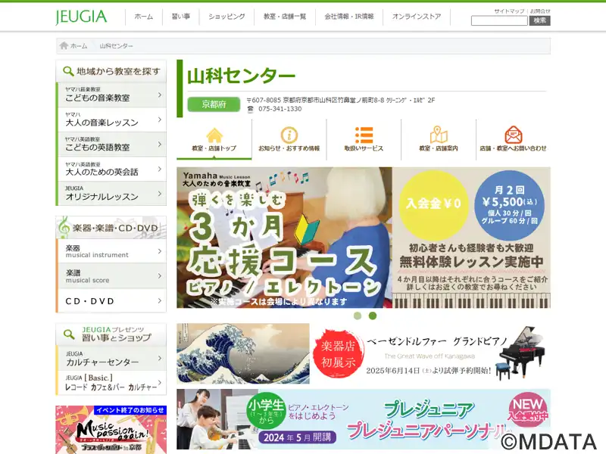Click the magnifier icon beside 習い事とショップ

pyautogui.click(x=69, y=334)
